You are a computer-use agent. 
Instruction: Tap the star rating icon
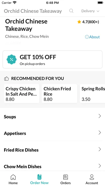coord(79,22)
